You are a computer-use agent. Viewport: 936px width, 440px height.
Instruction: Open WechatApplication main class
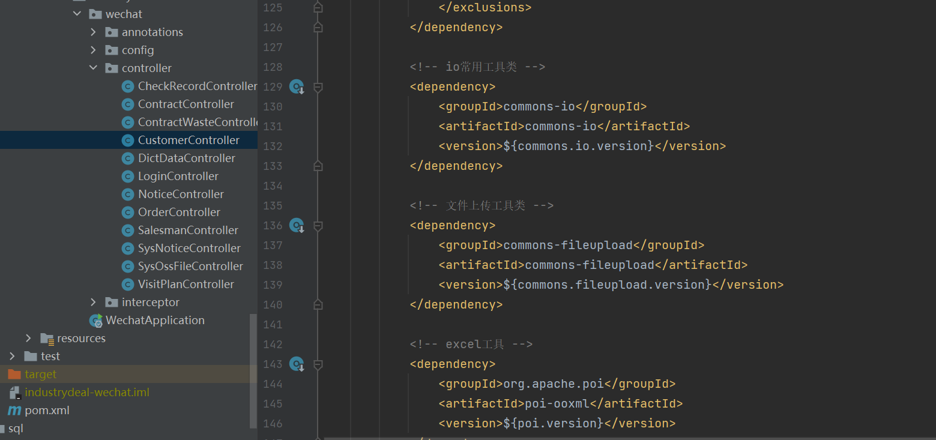pos(155,320)
